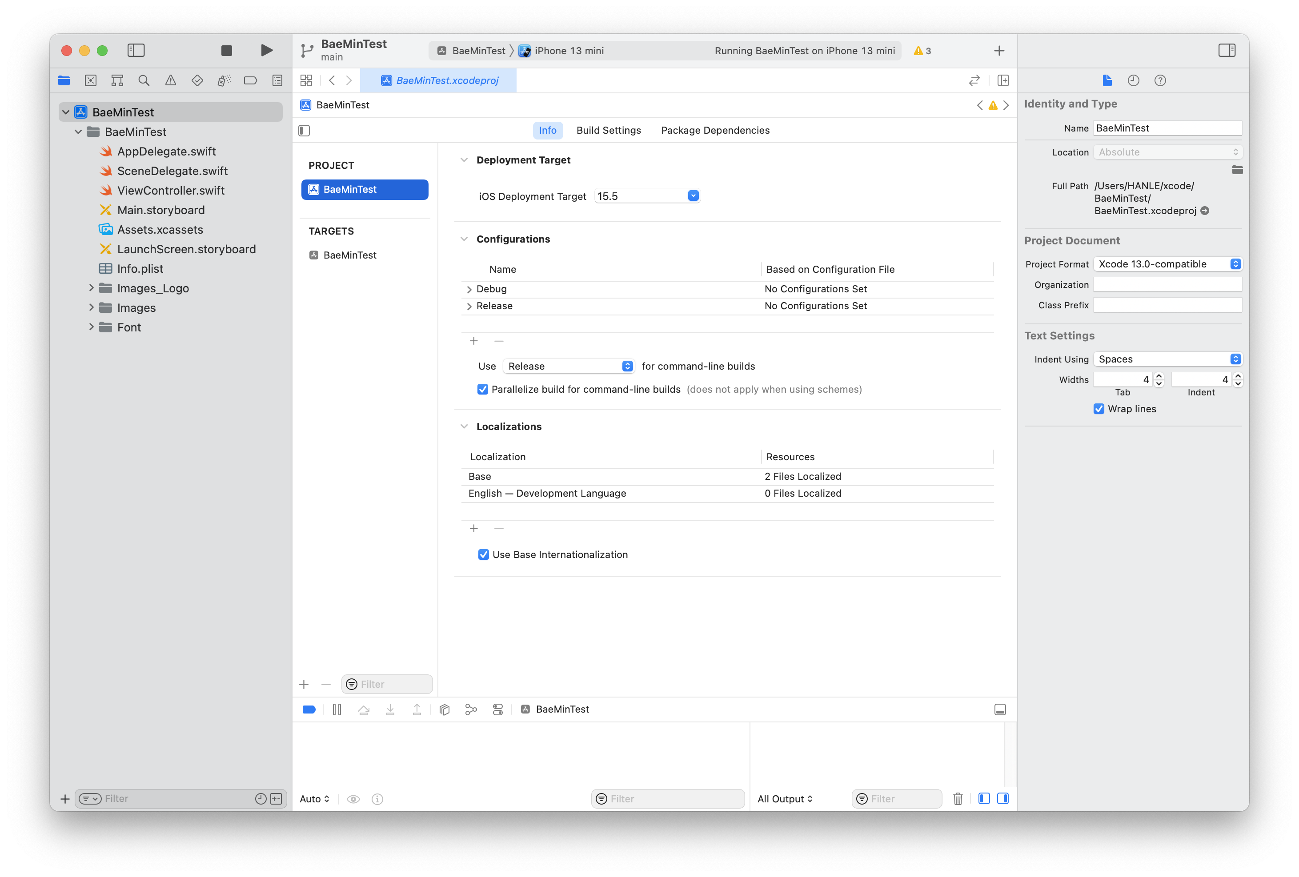The width and height of the screenshot is (1299, 877).
Task: Open the Symbol navigator
Action: tap(117, 80)
